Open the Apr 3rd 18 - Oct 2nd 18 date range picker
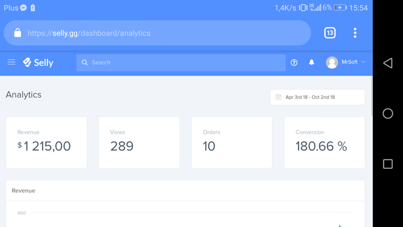Viewport: 403px width, 227px height. (x=317, y=97)
